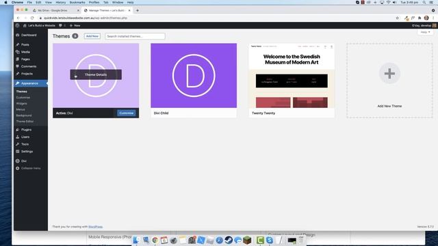The width and height of the screenshot is (438, 246).
Task: Open Users in the sidebar
Action: click(x=25, y=137)
